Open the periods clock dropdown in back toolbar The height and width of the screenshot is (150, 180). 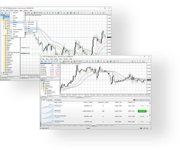click(x=71, y=13)
